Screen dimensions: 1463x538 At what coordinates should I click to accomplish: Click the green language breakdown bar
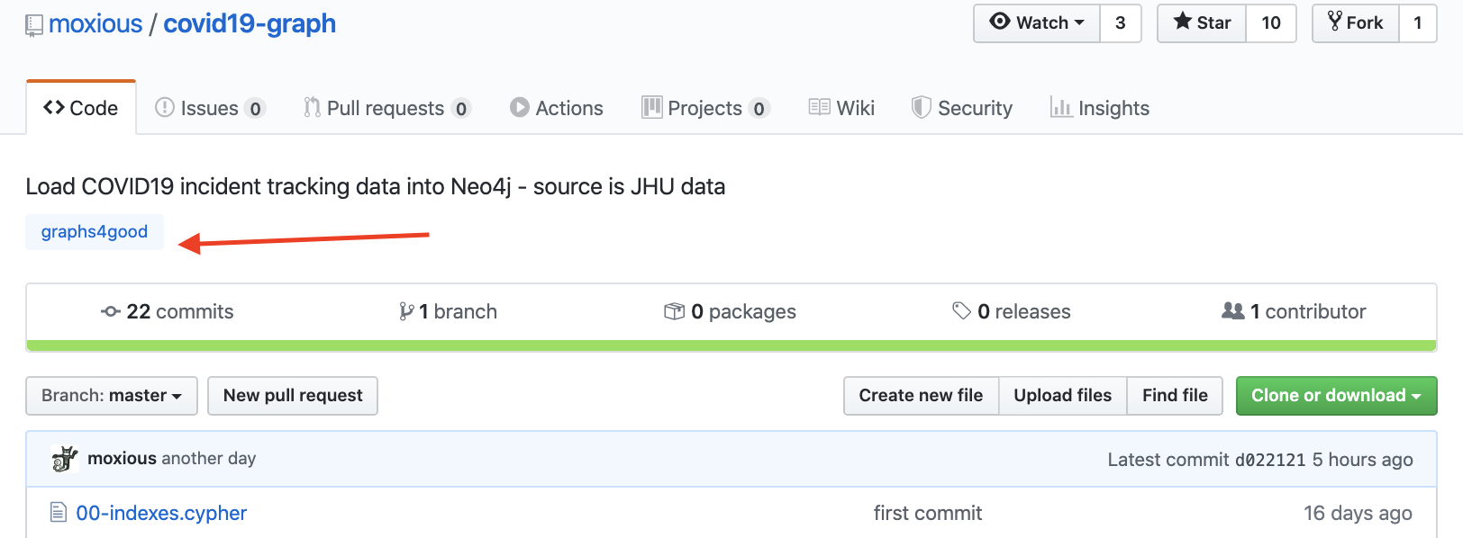coord(731,345)
